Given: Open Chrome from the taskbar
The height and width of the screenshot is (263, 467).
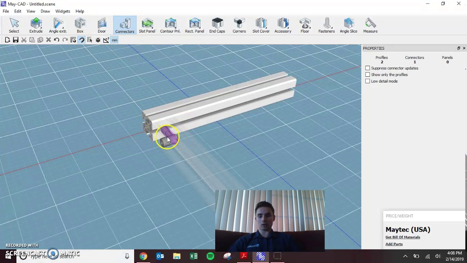Looking at the screenshot, I should [x=143, y=256].
